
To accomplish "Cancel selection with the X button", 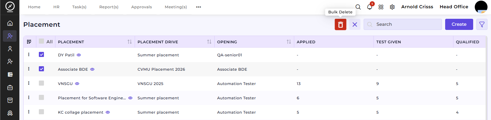I will coord(355,25).
